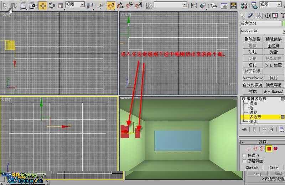285x185 pixels.
Task: Click the STL 检查 modifier button
Action: (274, 65)
